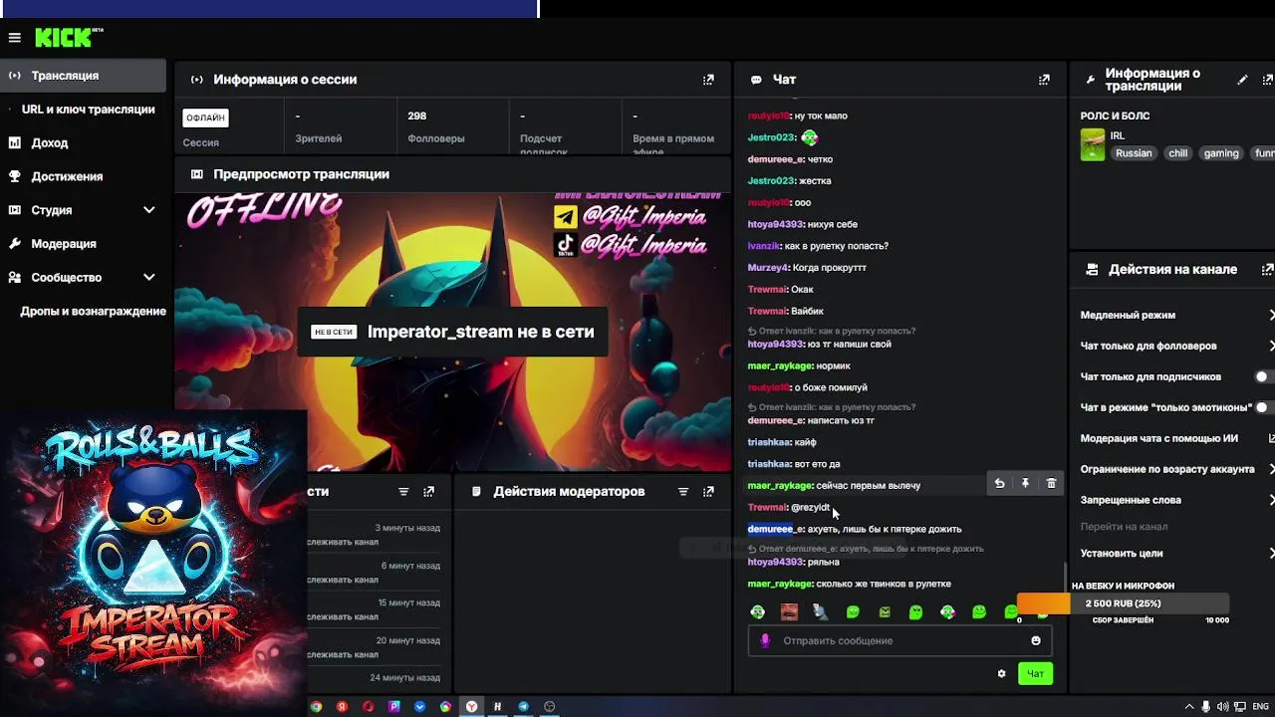Image resolution: width=1275 pixels, height=717 pixels.
Task: Click the Russian tag
Action: (x=1134, y=153)
